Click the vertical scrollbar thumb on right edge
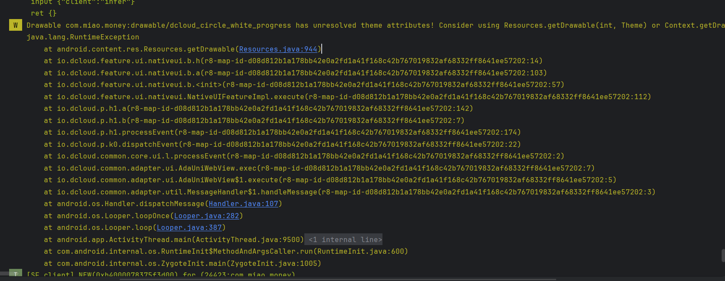 click(723, 255)
